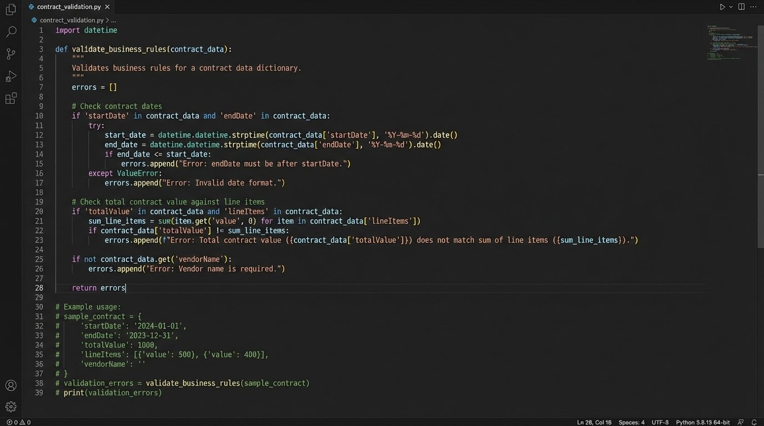The height and width of the screenshot is (426, 764).
Task: Open the Source Control view
Action: click(11, 54)
